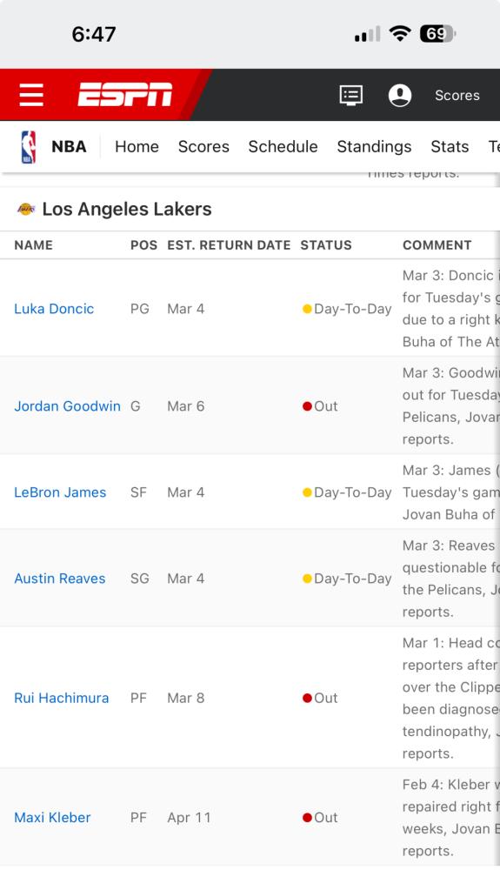The width and height of the screenshot is (500, 870).
Task: Open Luka Doncic's player page
Action: click(x=54, y=309)
